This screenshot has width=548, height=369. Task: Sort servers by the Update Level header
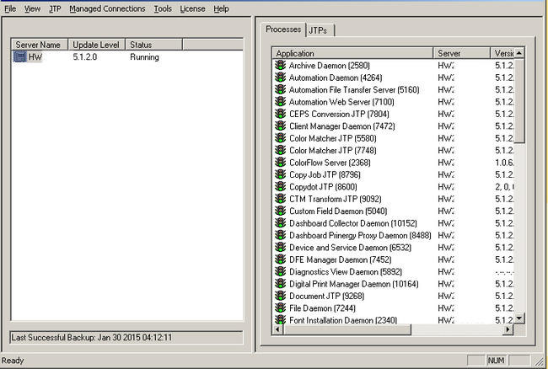pos(97,45)
